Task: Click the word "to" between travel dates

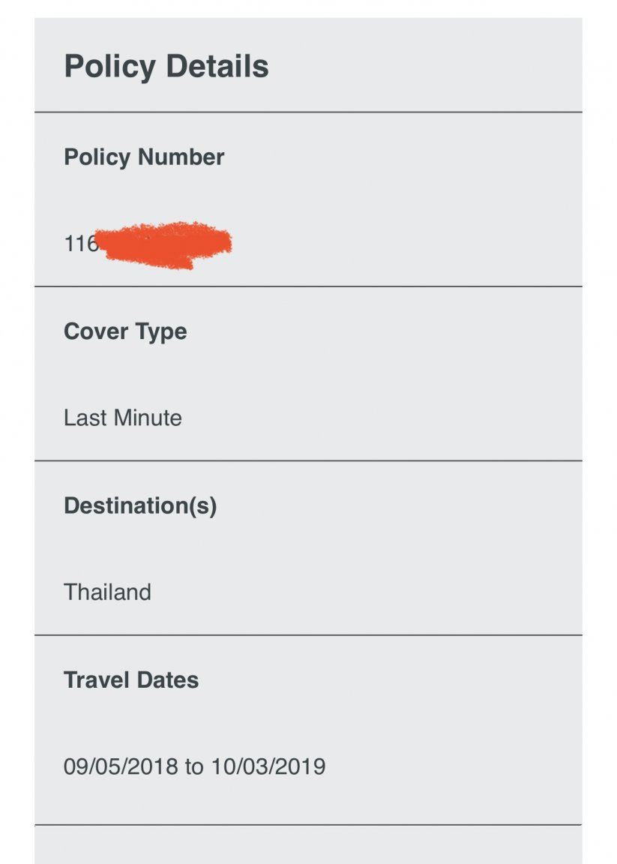Action: pyautogui.click(x=194, y=766)
